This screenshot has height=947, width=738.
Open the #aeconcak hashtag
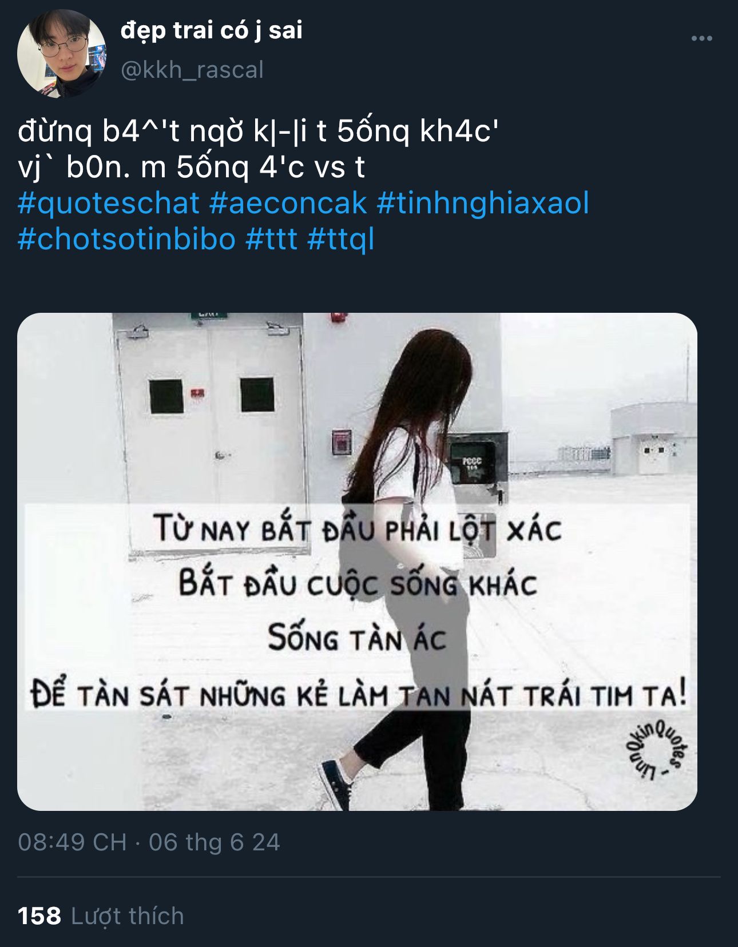(x=288, y=204)
